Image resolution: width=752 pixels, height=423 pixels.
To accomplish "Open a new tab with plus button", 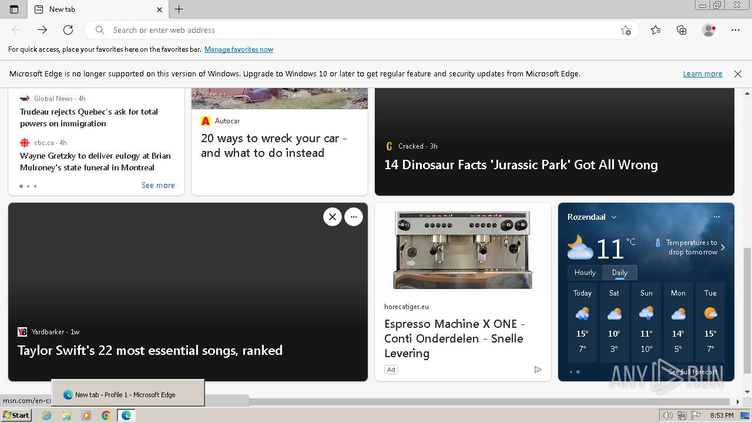I will click(179, 9).
